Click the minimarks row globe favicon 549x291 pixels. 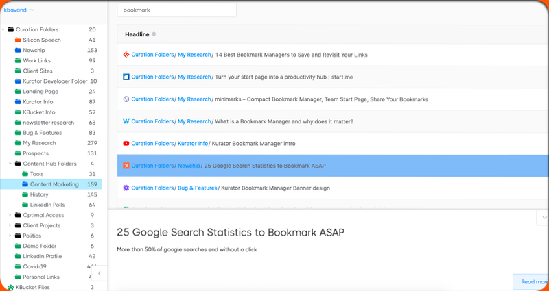pyautogui.click(x=126, y=99)
